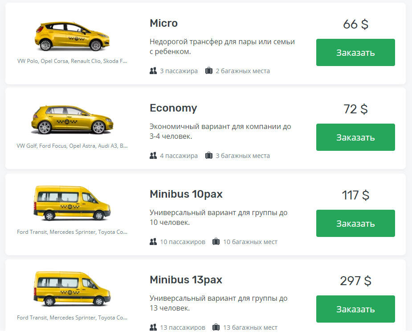This screenshot has width=412, height=336.
Task: Open the Micro class title
Action: coord(163,23)
